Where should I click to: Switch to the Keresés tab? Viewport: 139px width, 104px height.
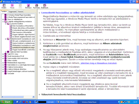click(21, 12)
